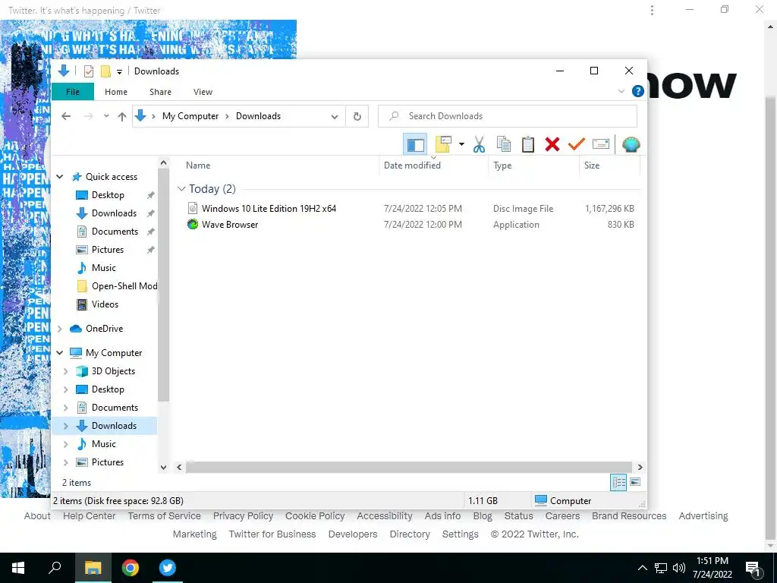Click the New folder quick access icon
777x583 pixels.
coord(105,71)
